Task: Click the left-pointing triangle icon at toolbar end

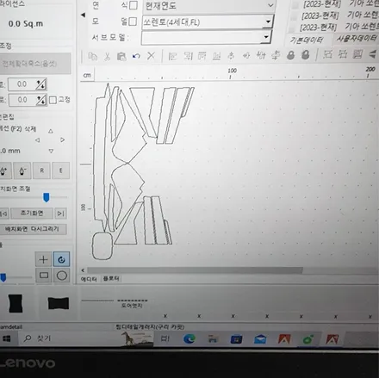Action: (372, 53)
